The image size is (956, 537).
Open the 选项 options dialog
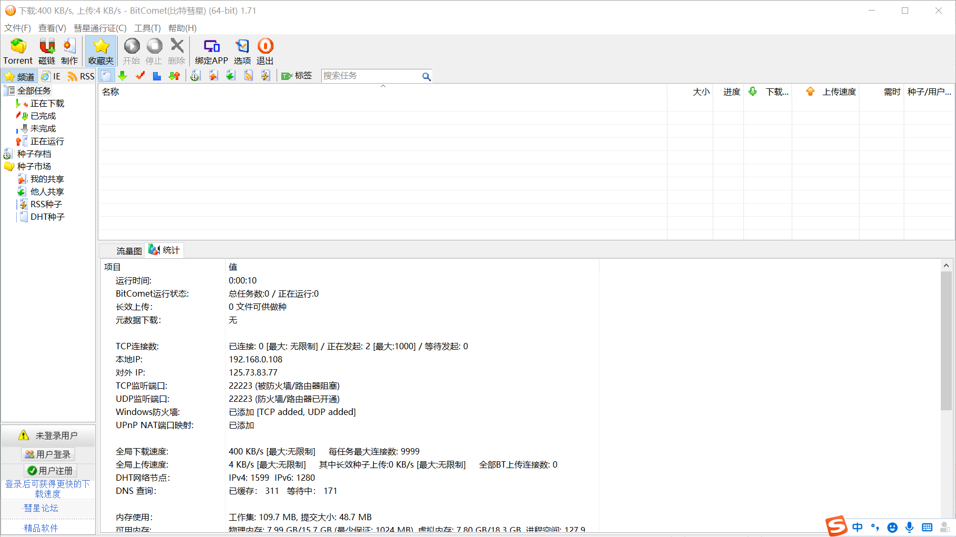pyautogui.click(x=242, y=52)
